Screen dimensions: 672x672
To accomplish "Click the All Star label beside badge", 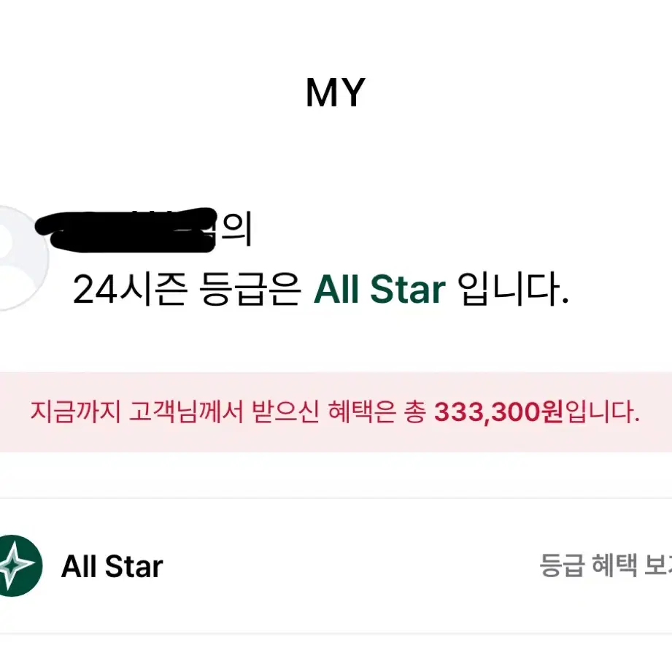I will coord(112,567).
